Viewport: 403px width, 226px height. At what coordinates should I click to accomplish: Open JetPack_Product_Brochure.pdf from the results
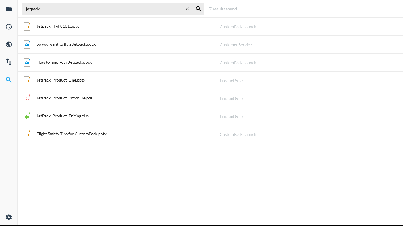(64, 98)
